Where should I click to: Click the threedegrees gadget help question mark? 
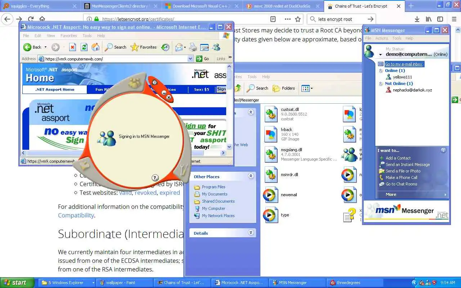pos(155,177)
